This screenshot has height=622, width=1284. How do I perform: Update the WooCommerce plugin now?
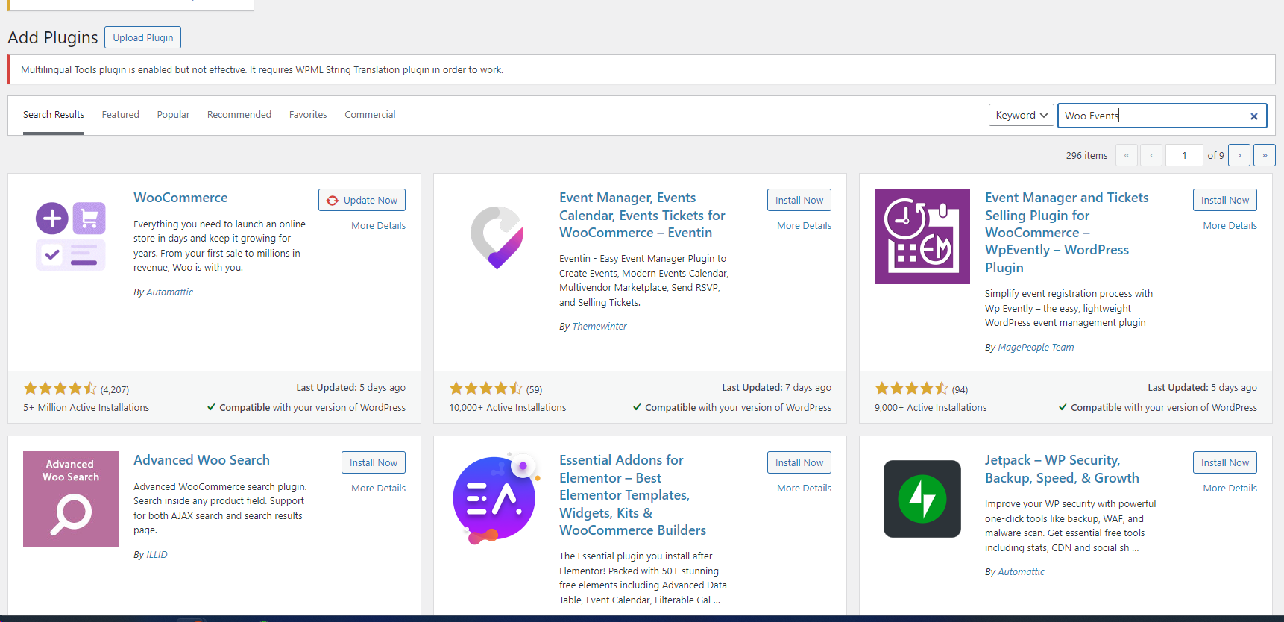pyautogui.click(x=362, y=200)
